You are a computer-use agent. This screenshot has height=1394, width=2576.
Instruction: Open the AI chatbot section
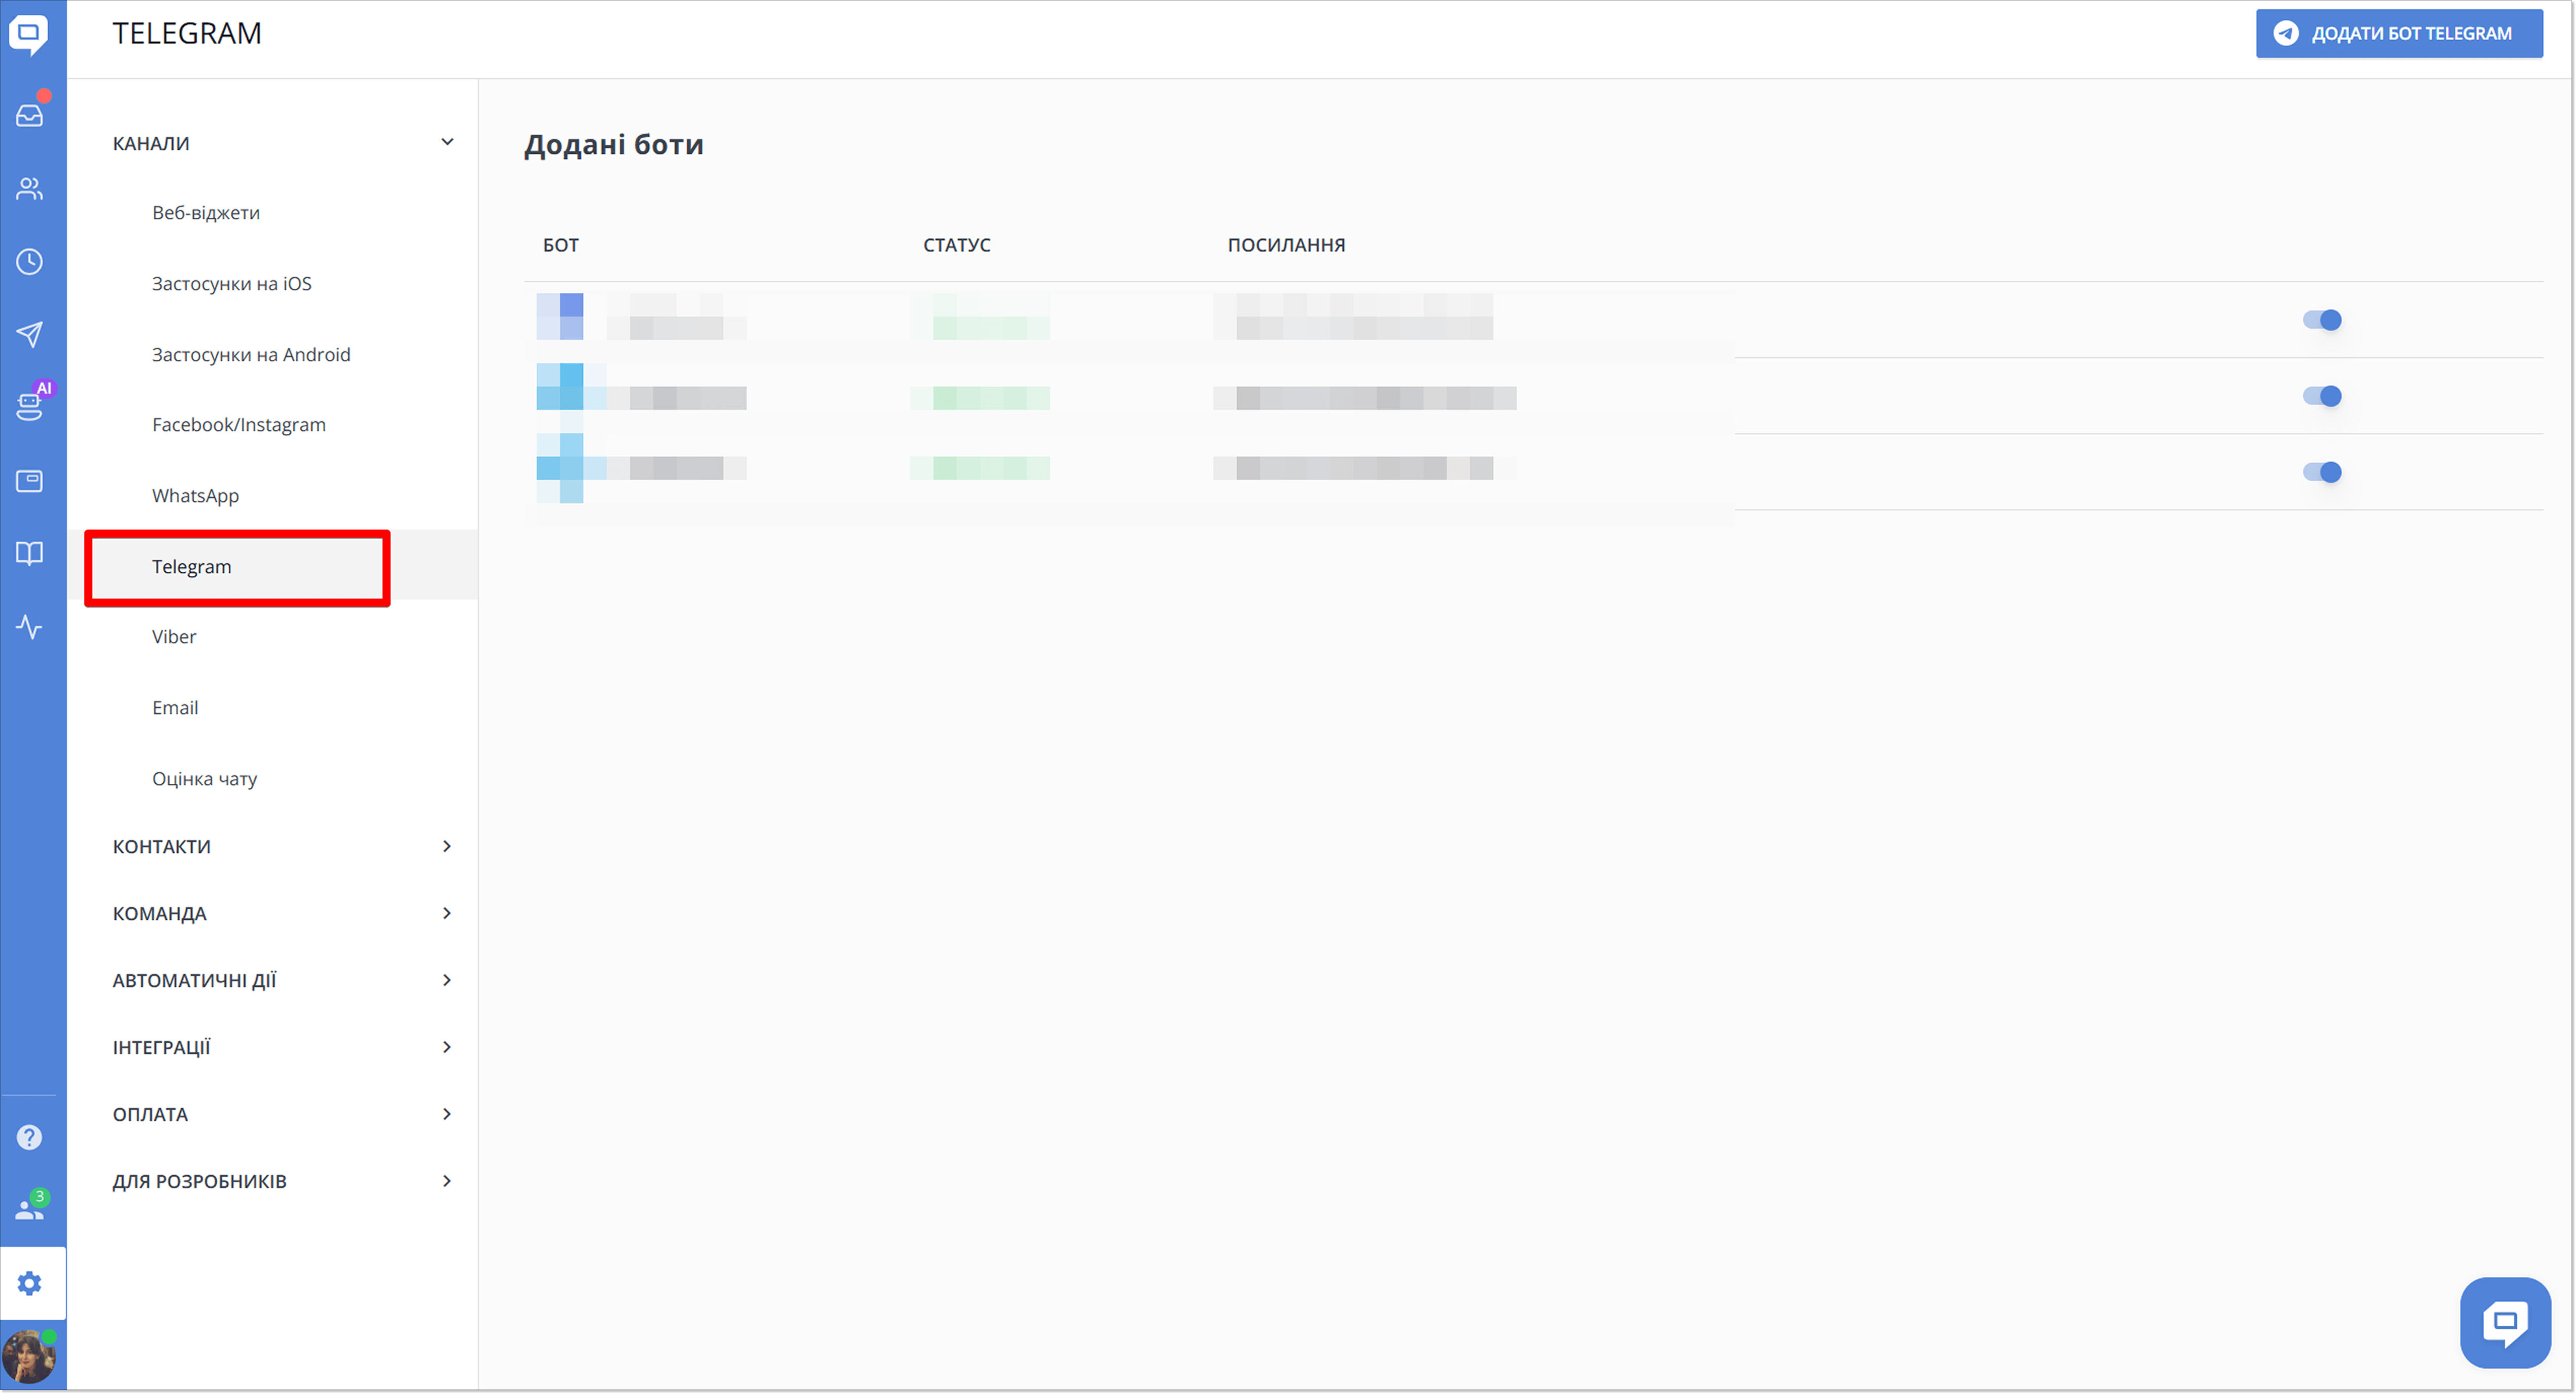tap(30, 405)
